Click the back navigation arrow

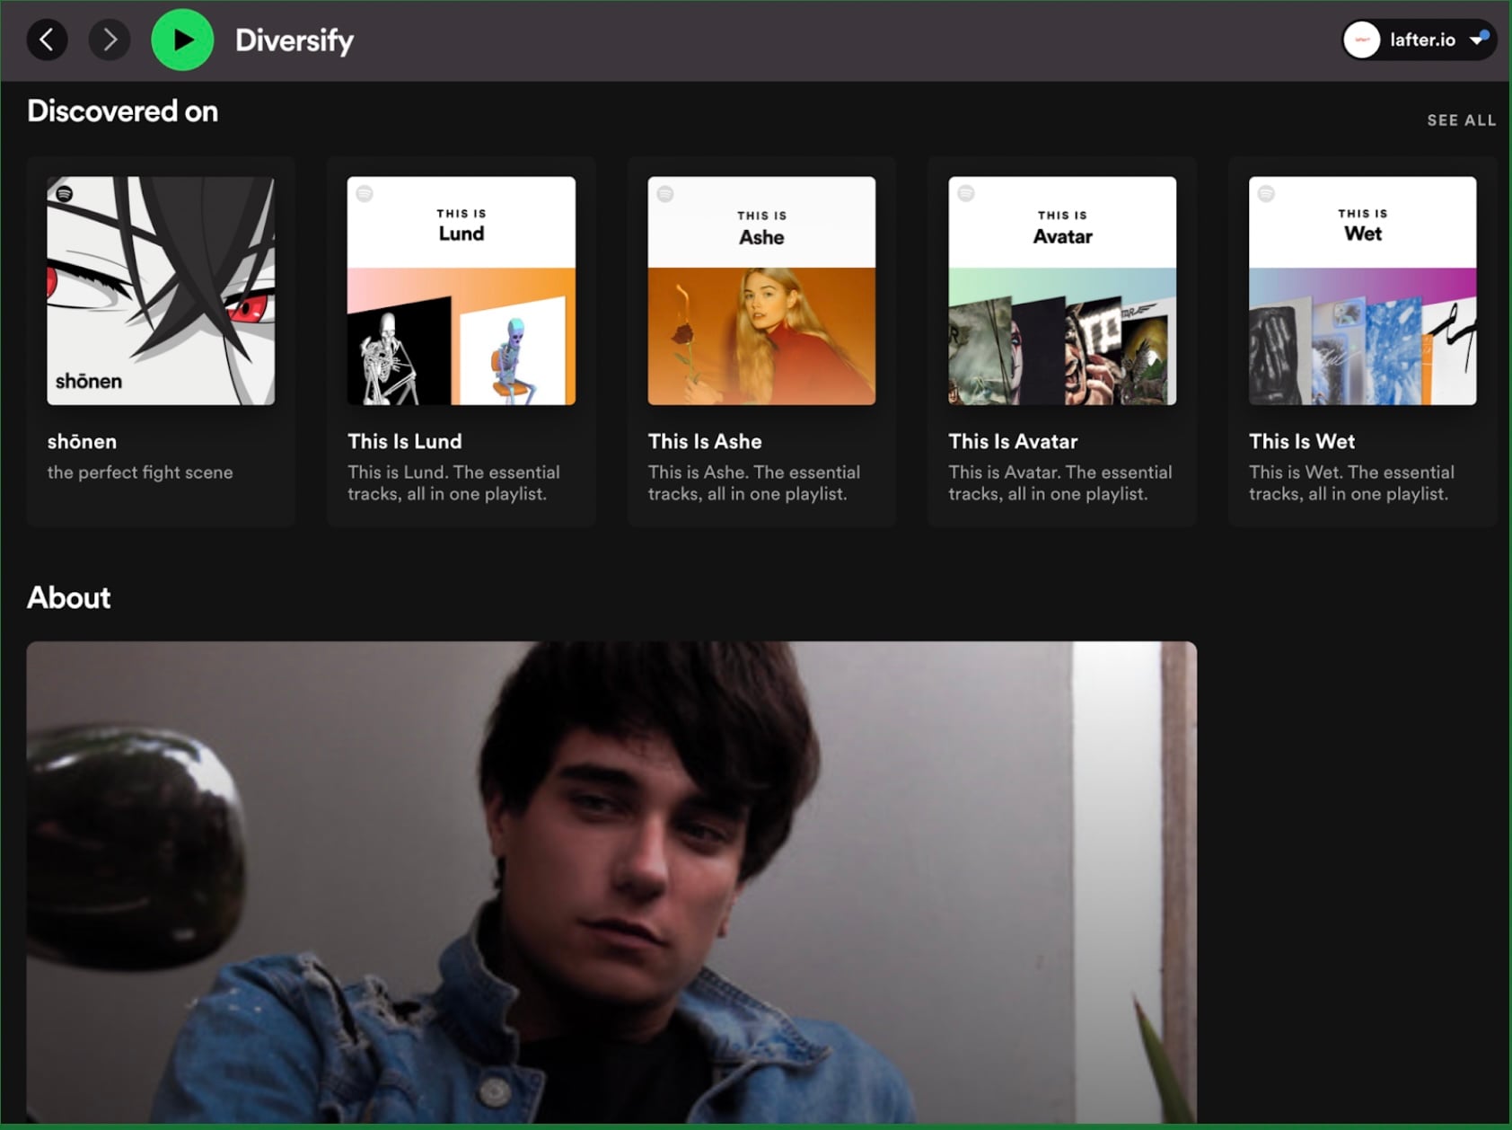pyautogui.click(x=47, y=40)
